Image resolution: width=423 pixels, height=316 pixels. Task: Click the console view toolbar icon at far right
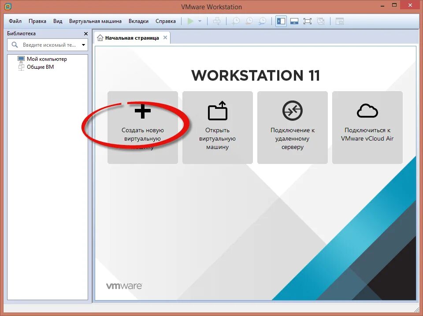point(340,21)
